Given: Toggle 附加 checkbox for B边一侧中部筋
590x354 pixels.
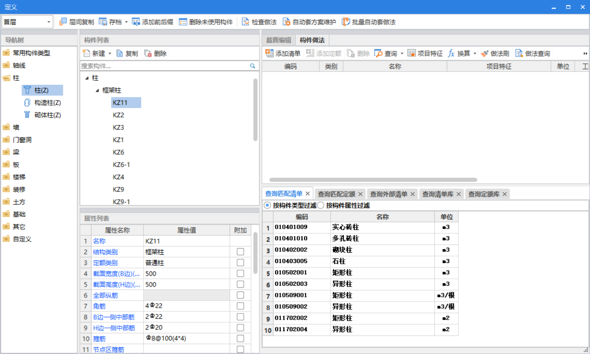Looking at the screenshot, I should (240, 316).
